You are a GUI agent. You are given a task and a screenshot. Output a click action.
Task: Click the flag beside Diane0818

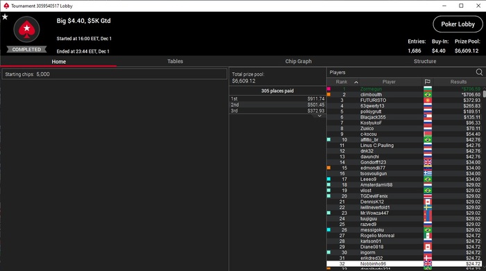tap(428, 247)
